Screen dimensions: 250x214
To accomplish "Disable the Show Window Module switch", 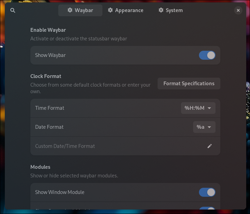I will (207, 192).
